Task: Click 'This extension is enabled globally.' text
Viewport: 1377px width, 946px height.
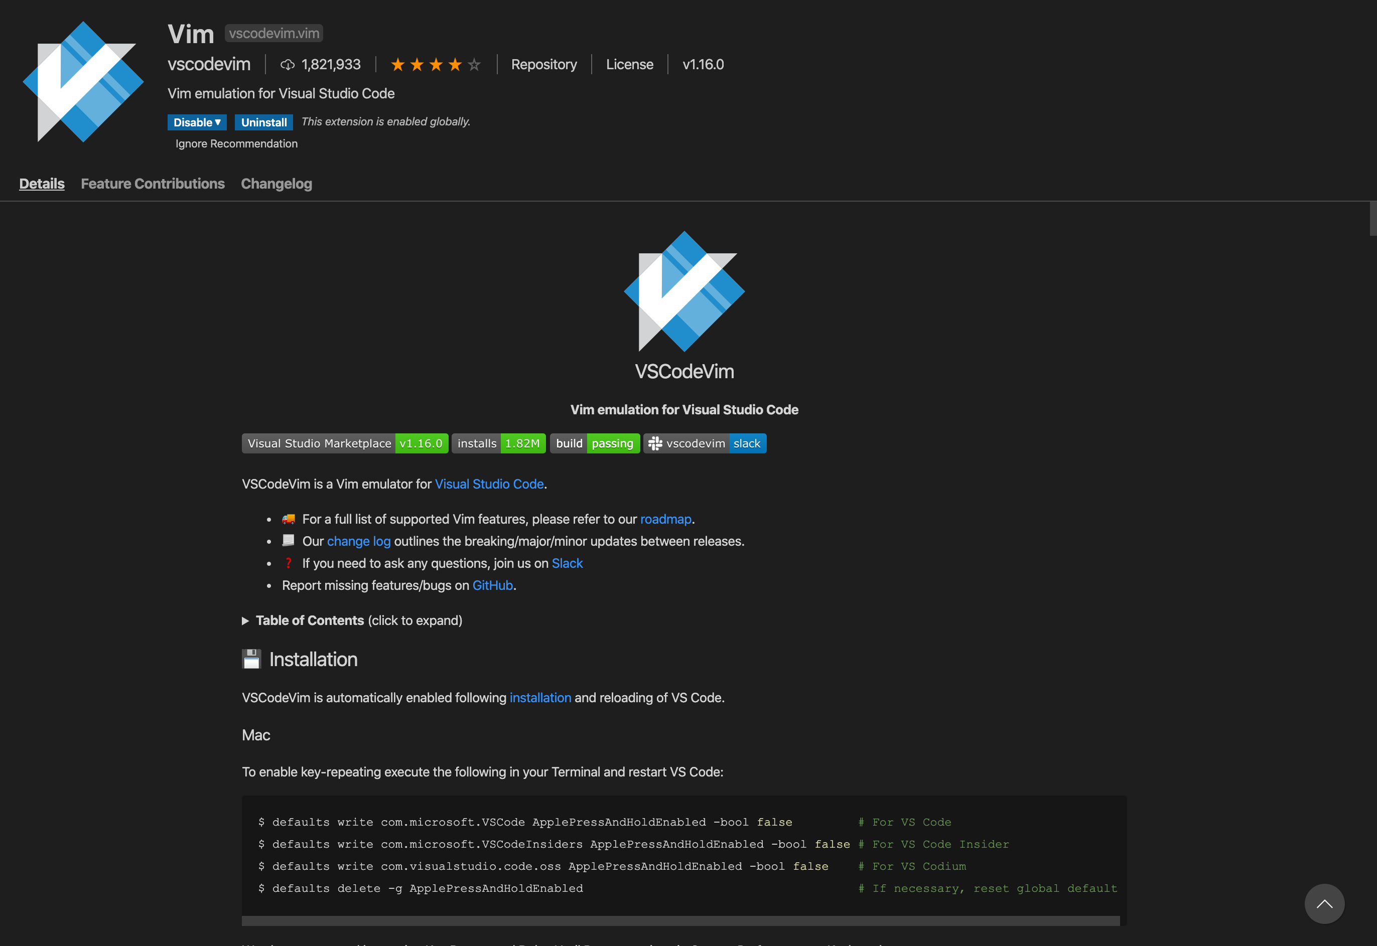Action: [386, 121]
